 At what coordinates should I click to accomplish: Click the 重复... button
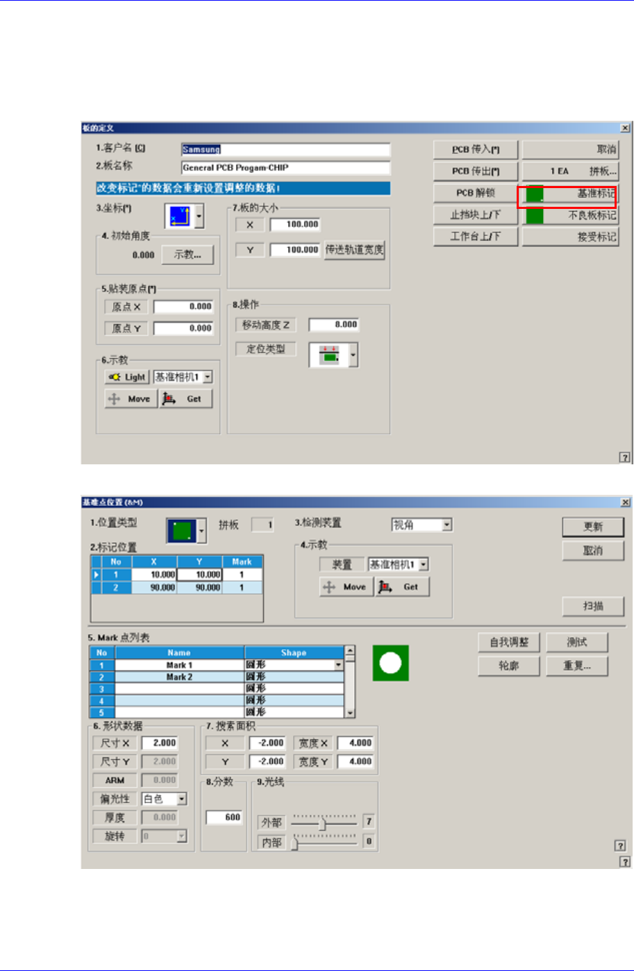(577, 666)
